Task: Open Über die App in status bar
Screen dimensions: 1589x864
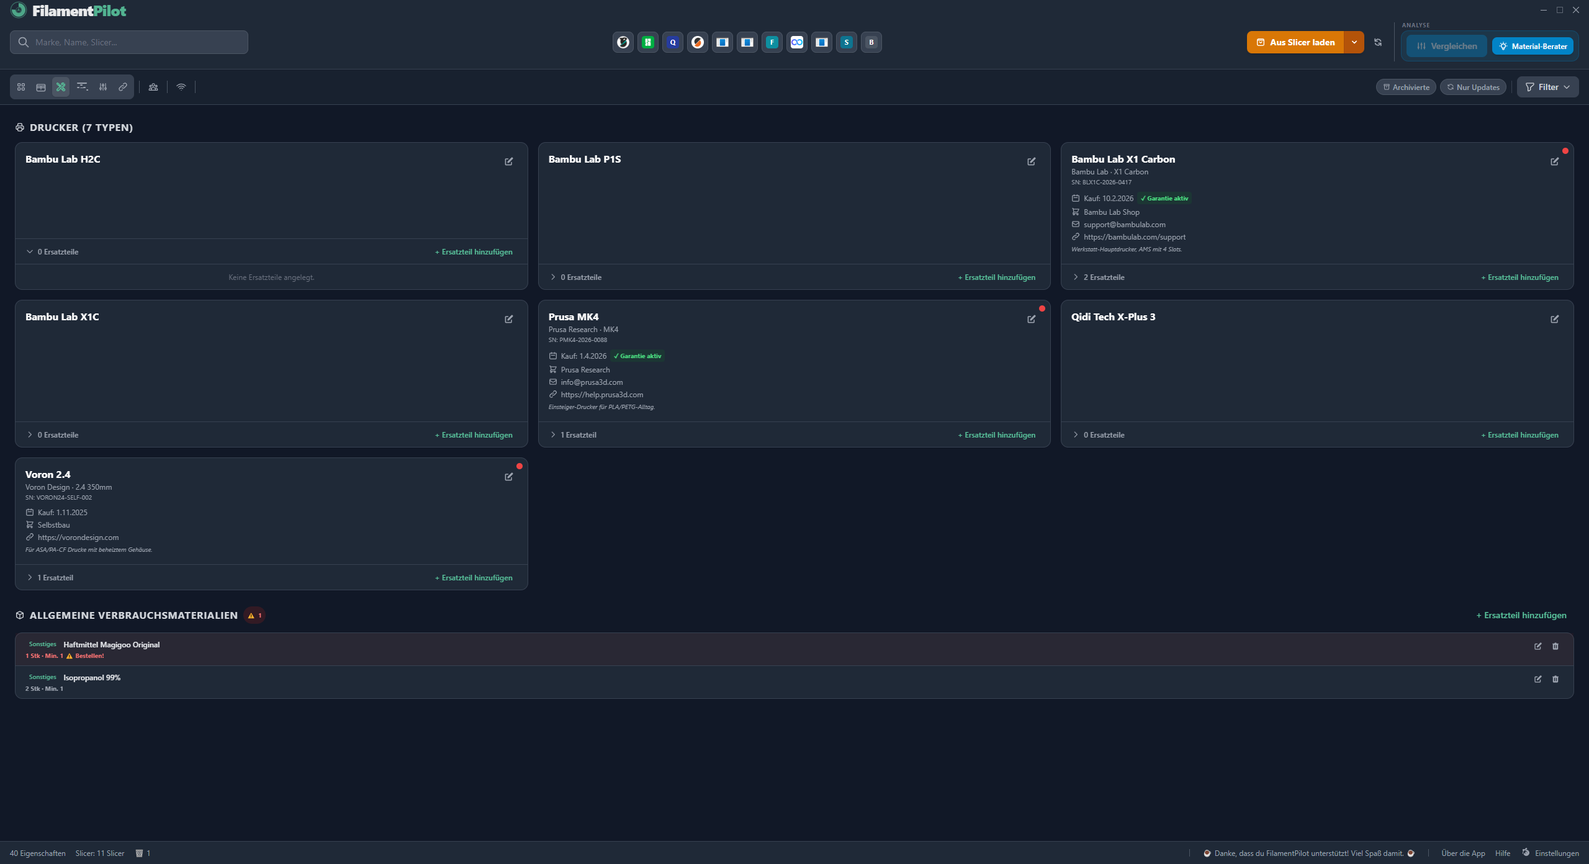Action: tap(1463, 853)
